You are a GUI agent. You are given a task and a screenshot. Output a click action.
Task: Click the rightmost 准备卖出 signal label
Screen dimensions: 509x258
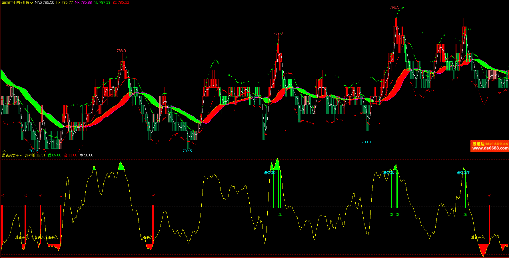point(463,173)
